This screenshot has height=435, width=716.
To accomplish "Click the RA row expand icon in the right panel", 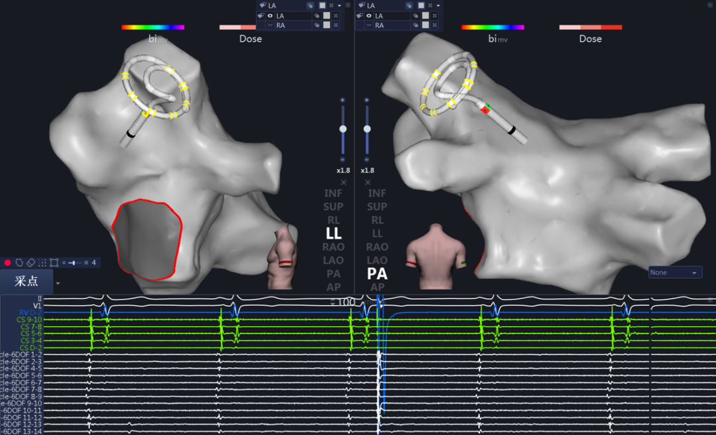I will [434, 25].
